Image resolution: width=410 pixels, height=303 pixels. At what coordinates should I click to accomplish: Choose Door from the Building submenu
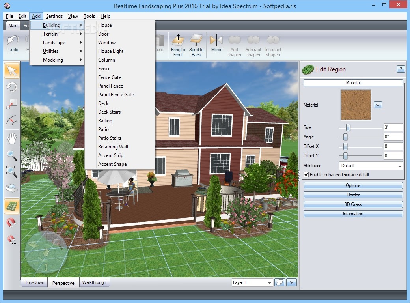120,34
